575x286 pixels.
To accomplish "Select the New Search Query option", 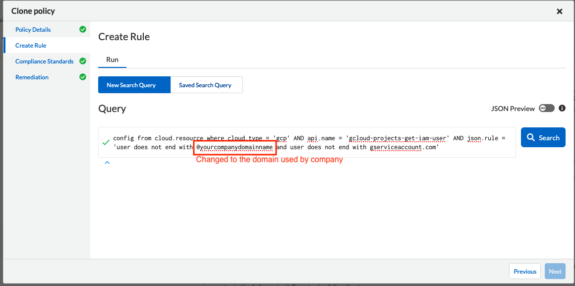I will coord(131,85).
